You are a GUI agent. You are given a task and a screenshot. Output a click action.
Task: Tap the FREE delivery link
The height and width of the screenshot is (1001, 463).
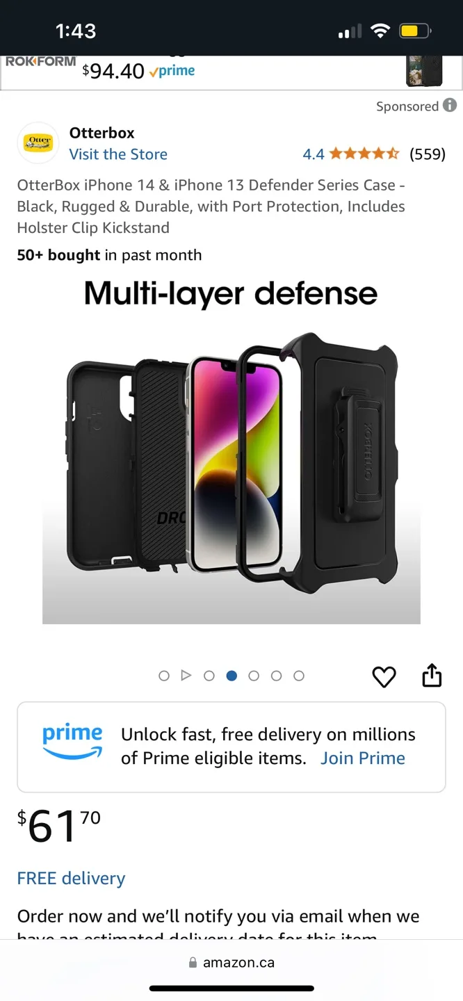click(x=71, y=879)
